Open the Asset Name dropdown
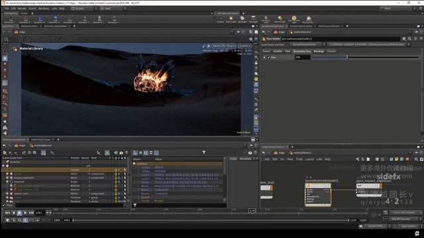The height and width of the screenshot is (238, 424). coord(307,44)
